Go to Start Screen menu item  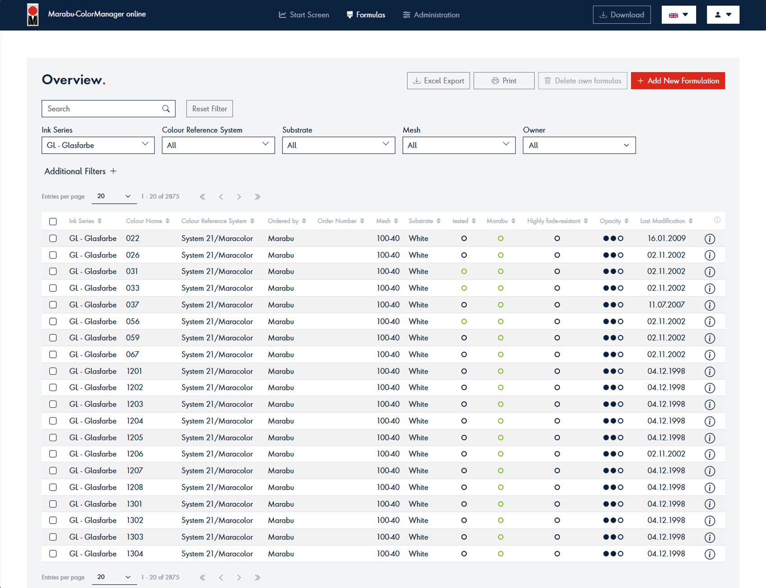304,15
